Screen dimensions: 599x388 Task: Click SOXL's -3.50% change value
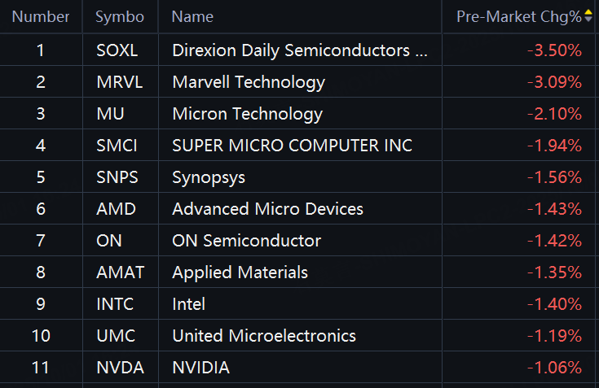(554, 50)
